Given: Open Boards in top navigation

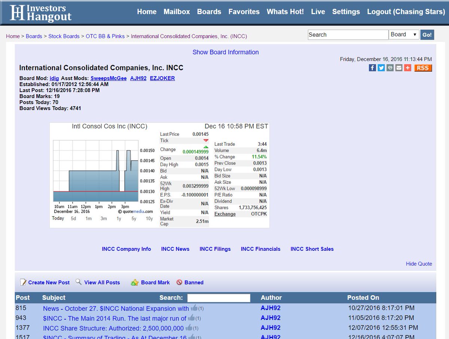Looking at the screenshot, I should 209,12.
